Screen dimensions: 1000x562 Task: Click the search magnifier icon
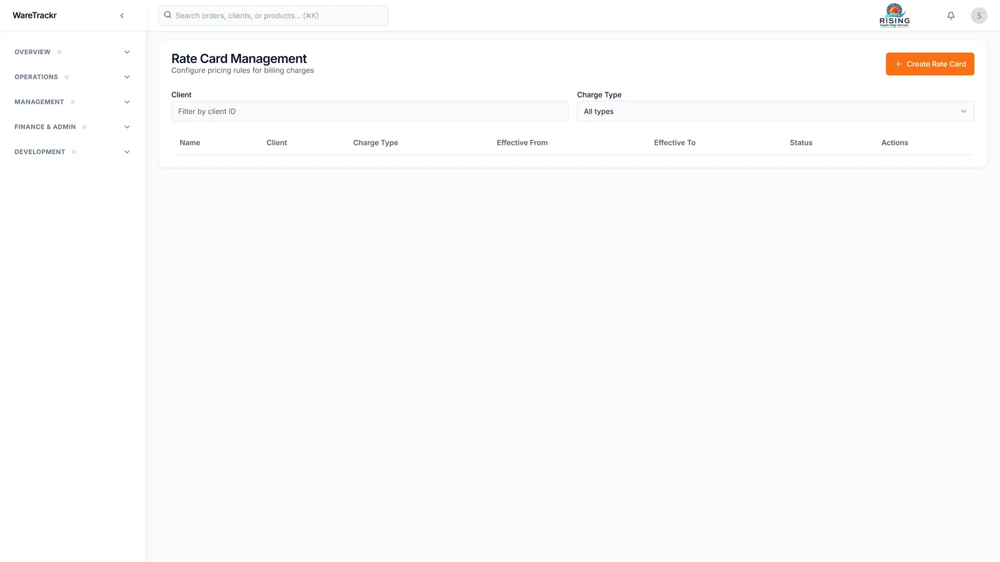coord(167,15)
